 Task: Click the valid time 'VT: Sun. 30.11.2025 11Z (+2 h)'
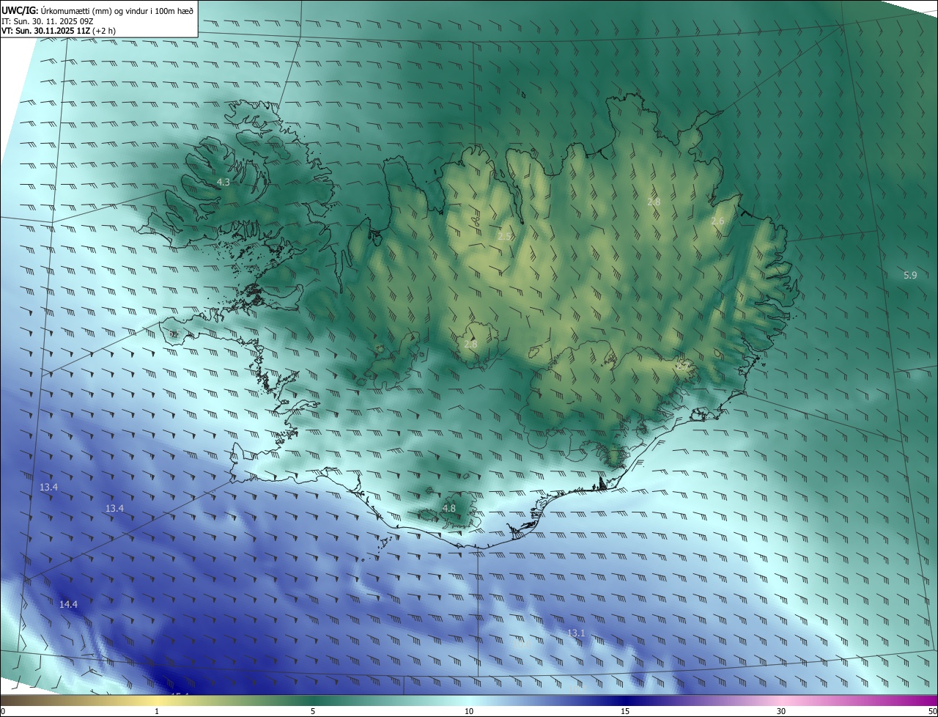point(58,31)
